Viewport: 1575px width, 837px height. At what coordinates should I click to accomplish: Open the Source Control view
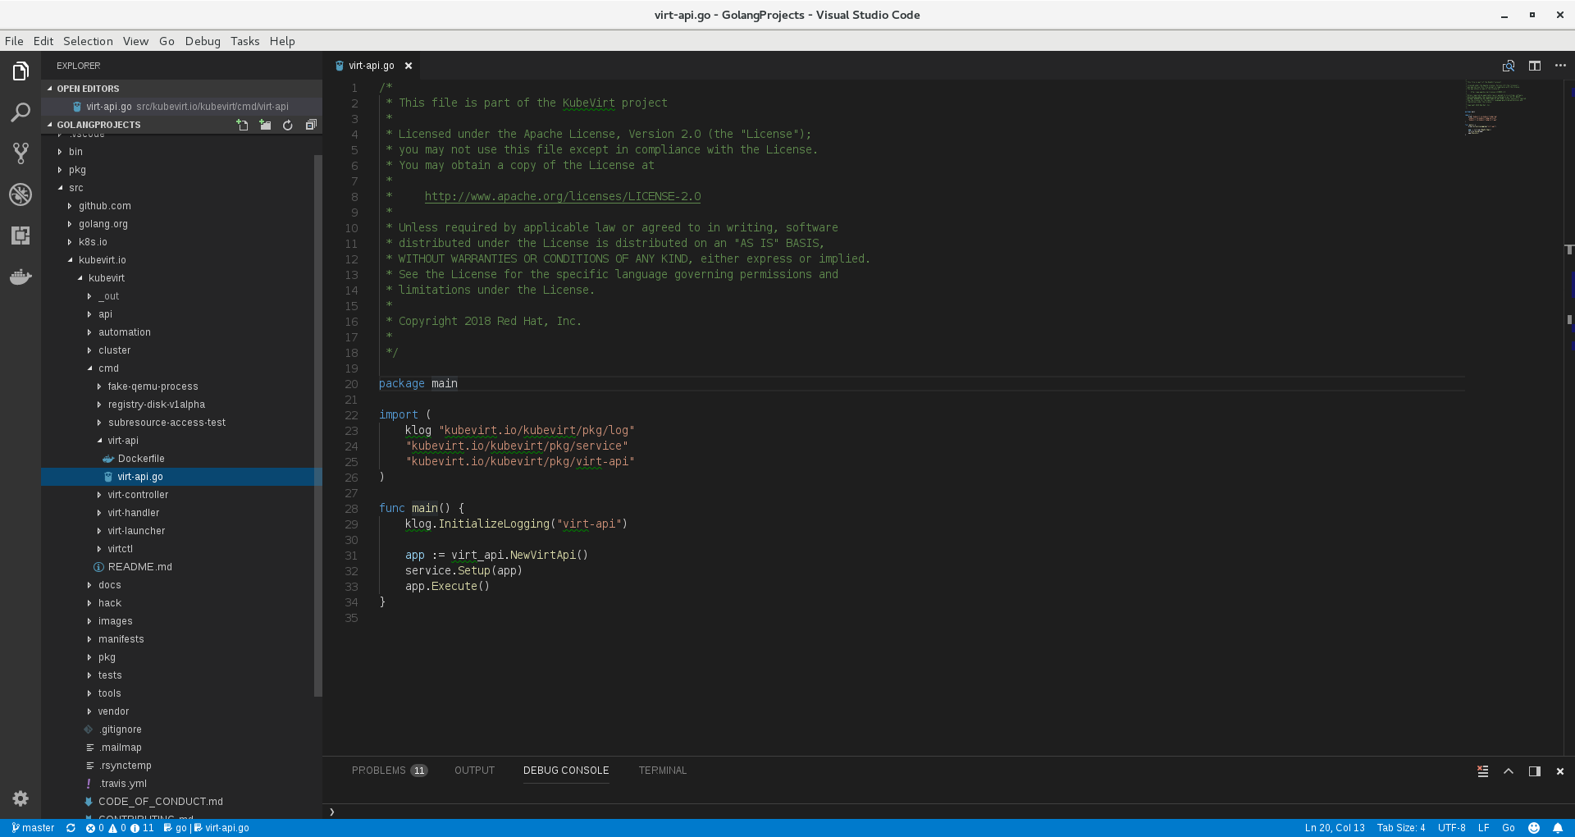tap(21, 153)
